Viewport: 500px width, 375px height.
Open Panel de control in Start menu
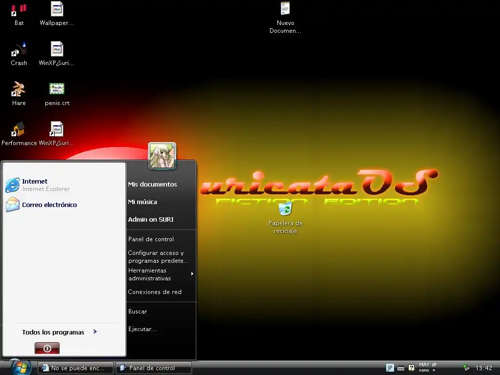coord(151,239)
